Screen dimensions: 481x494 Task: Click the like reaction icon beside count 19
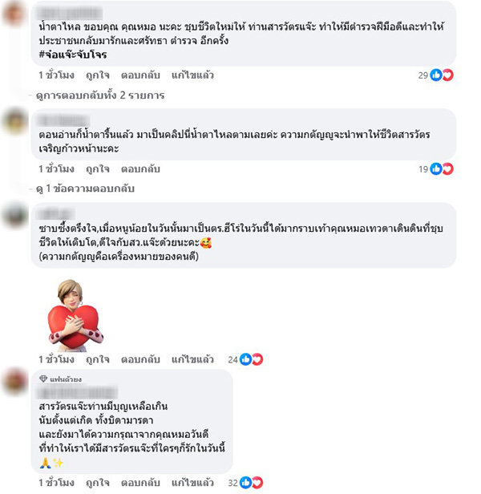[436, 169]
